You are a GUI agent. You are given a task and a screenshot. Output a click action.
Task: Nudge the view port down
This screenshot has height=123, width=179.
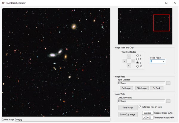click(x=129, y=65)
